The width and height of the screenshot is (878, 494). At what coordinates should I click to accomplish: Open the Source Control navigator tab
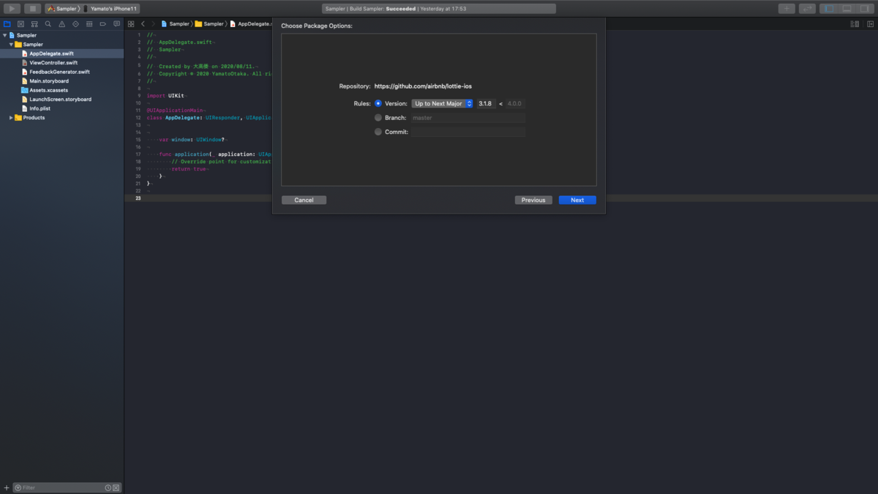[20, 24]
